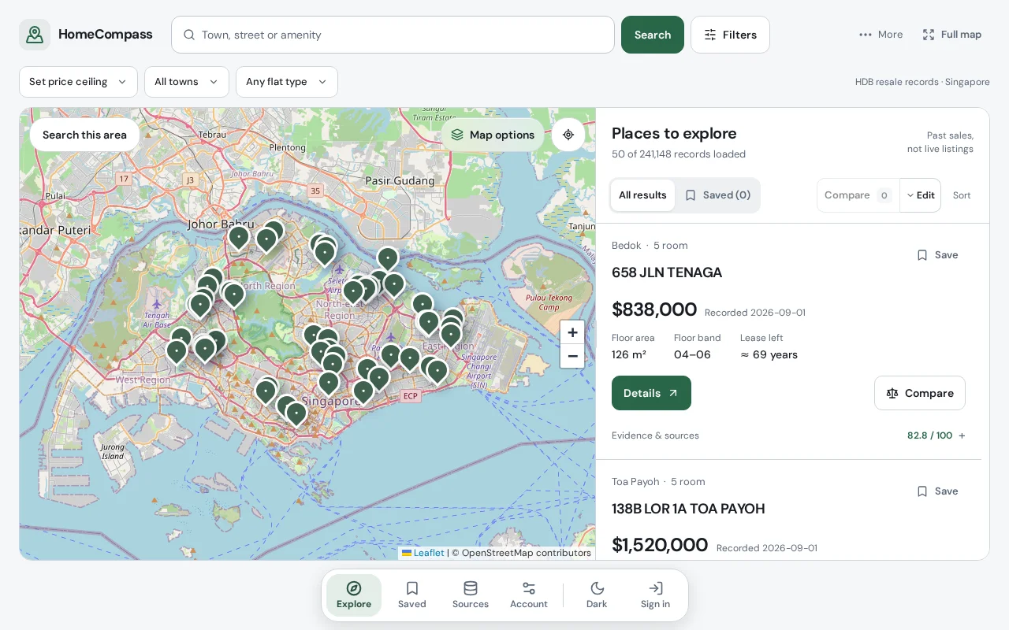Open the Leaflet attribution link
Screen dimensions: 1009x630
[423, 553]
